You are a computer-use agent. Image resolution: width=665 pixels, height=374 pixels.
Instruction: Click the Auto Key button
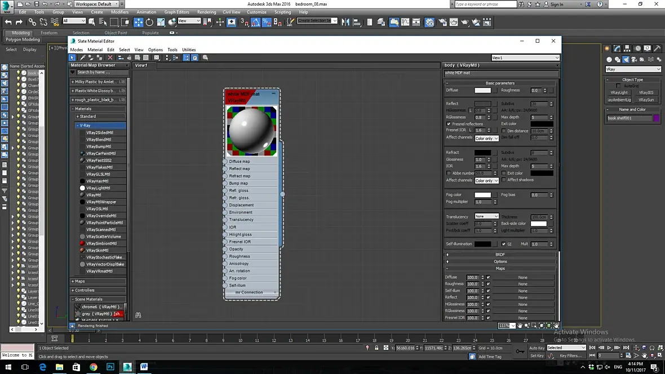click(537, 348)
